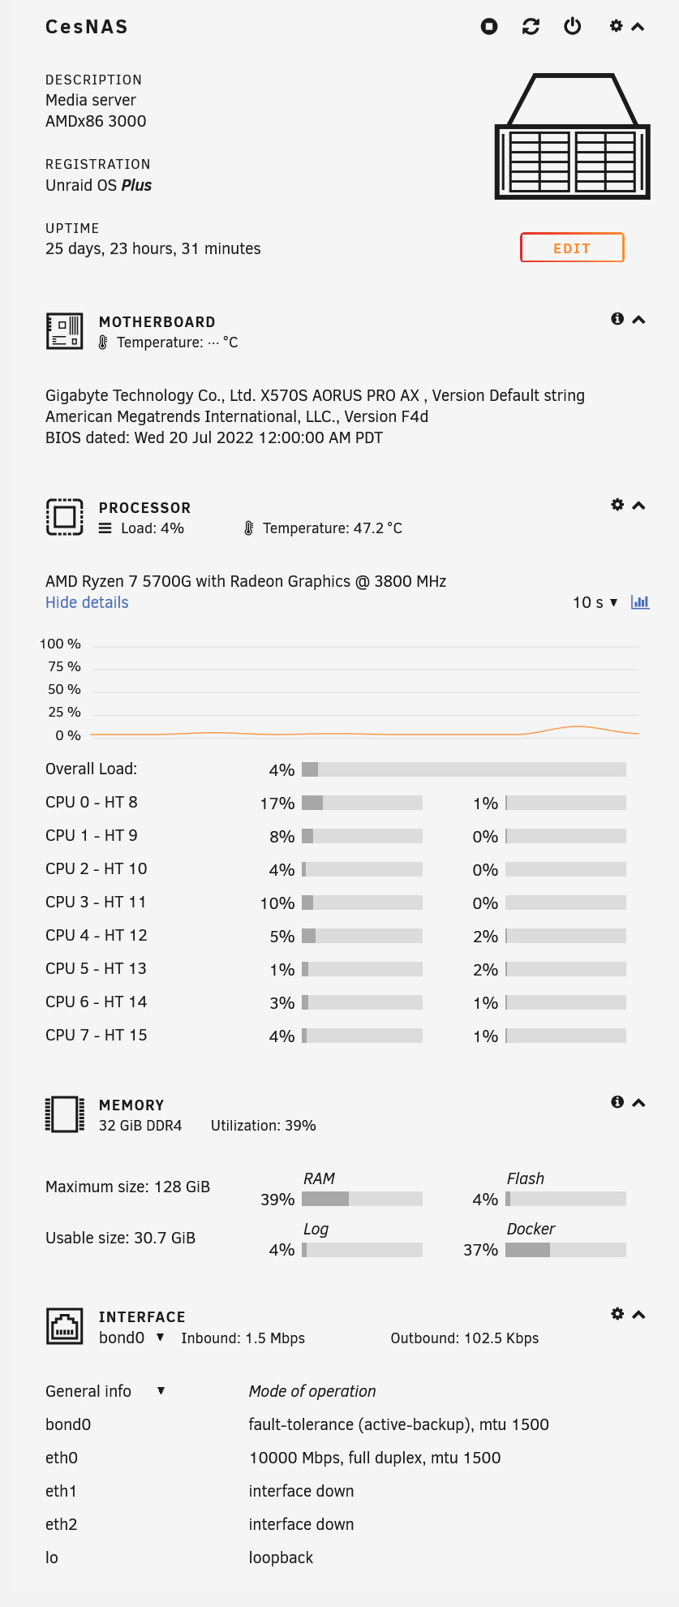The height and width of the screenshot is (1607, 679).
Task: Click the shutdown power icon
Action: [x=573, y=27]
